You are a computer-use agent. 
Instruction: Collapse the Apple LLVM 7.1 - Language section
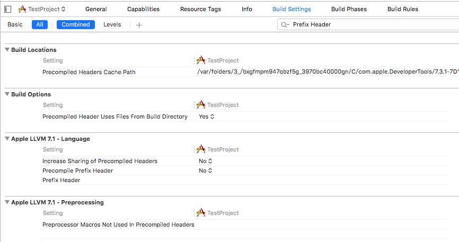(7, 139)
